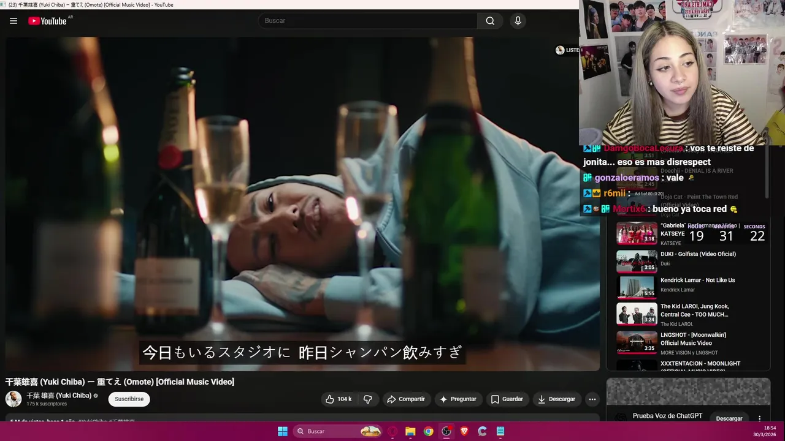Go to the YouTube home logo
The image size is (785, 441).
click(47, 21)
